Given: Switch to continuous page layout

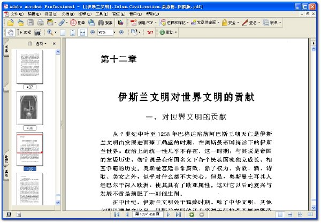Looking at the screenshot, I should pyautogui.click(x=290, y=214).
